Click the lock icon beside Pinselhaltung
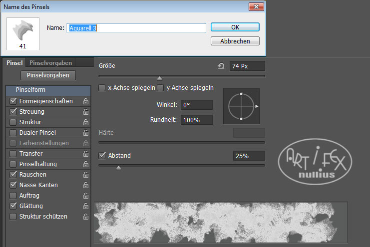This screenshot has height=247, width=370. point(86,164)
